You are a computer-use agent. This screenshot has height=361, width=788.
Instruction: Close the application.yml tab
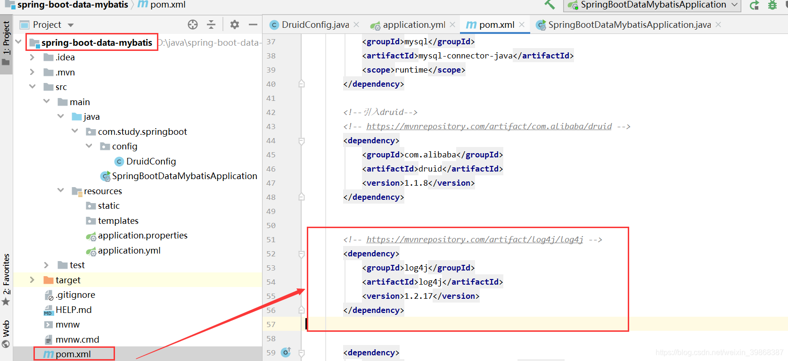(452, 25)
